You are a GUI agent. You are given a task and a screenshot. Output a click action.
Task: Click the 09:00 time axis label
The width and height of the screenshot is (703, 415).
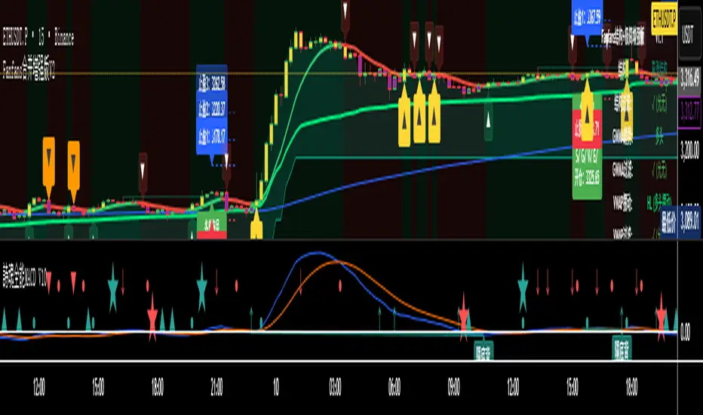tap(454, 387)
